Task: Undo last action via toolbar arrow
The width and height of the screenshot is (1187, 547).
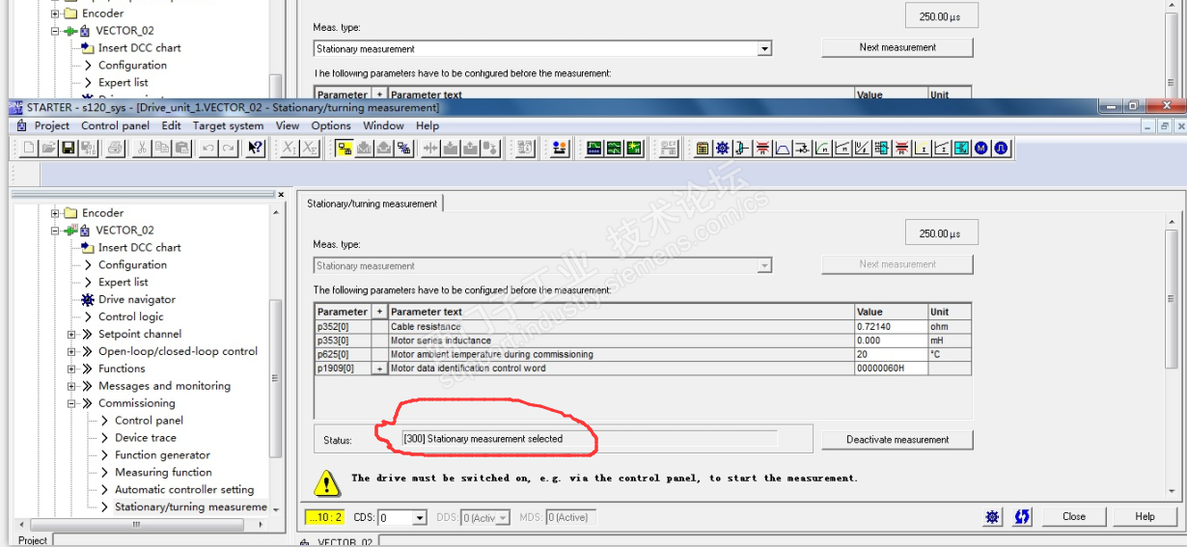Action: point(207,148)
